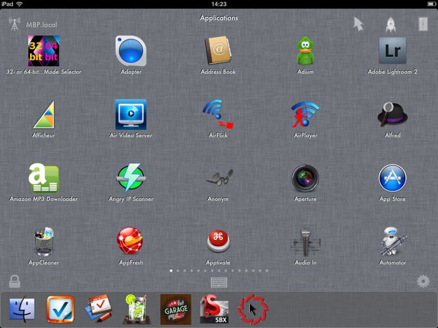Viewport: 438px width, 328px height.
Task: Open the calendar tasks dock app
Action: (99, 310)
